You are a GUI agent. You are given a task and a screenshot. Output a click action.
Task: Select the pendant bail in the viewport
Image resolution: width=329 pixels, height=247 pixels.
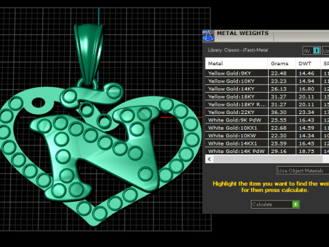(x=88, y=55)
